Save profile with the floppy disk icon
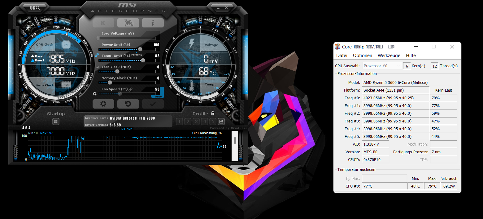483x219 pixels. coord(221,122)
